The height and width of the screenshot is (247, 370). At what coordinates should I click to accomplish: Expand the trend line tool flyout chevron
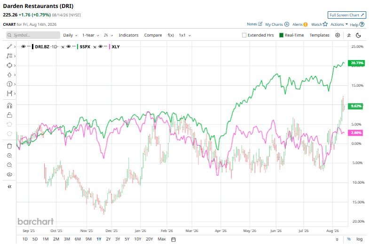click(x=15, y=46)
